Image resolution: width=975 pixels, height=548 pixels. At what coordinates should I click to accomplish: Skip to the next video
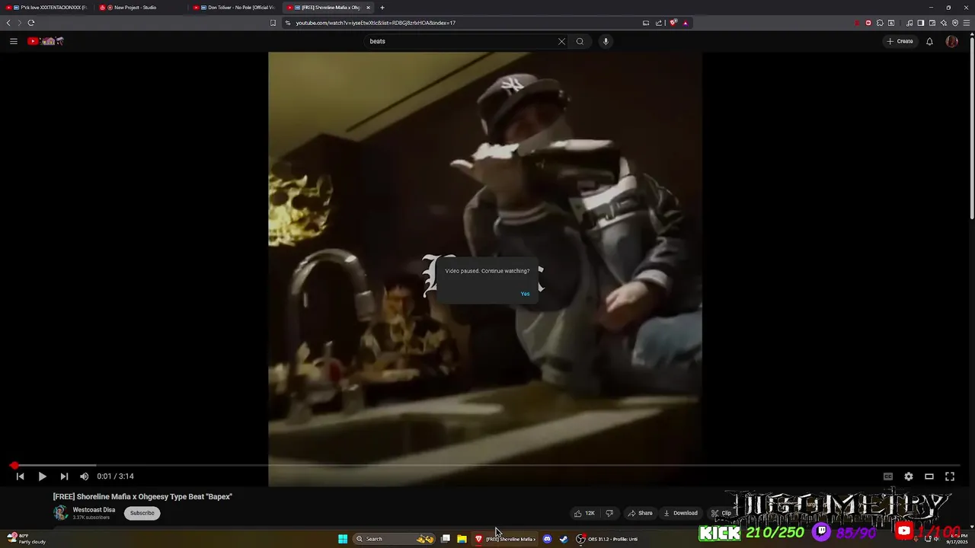tap(64, 476)
